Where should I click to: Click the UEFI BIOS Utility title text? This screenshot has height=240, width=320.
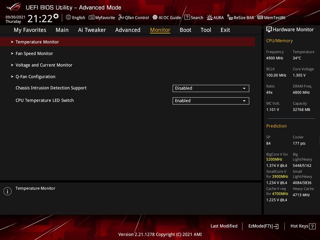(x=74, y=7)
